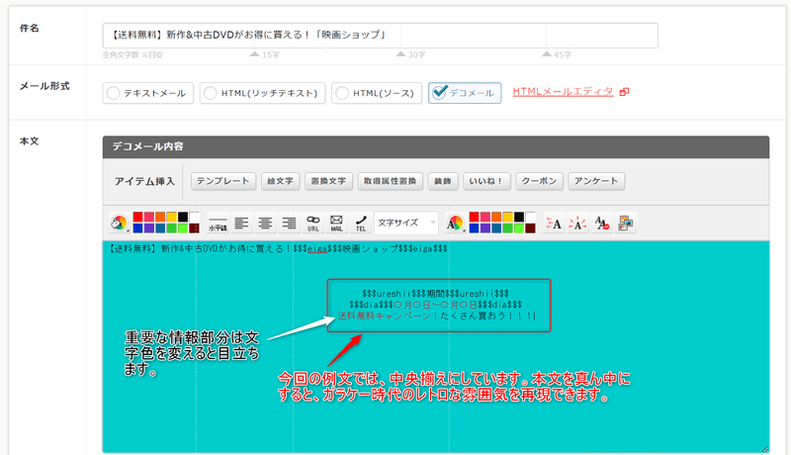Viewport: 791px width, 455px height.
Task: Open the background color picker with paint bucket
Action: [x=119, y=223]
